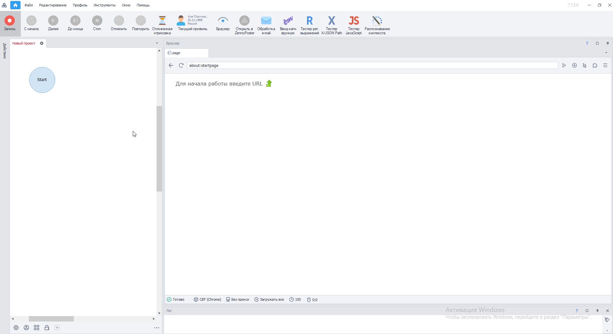Image resolution: width=613 pixels, height=334 pixels.
Task: Click Открыть в ZennoPoster
Action: (x=244, y=25)
